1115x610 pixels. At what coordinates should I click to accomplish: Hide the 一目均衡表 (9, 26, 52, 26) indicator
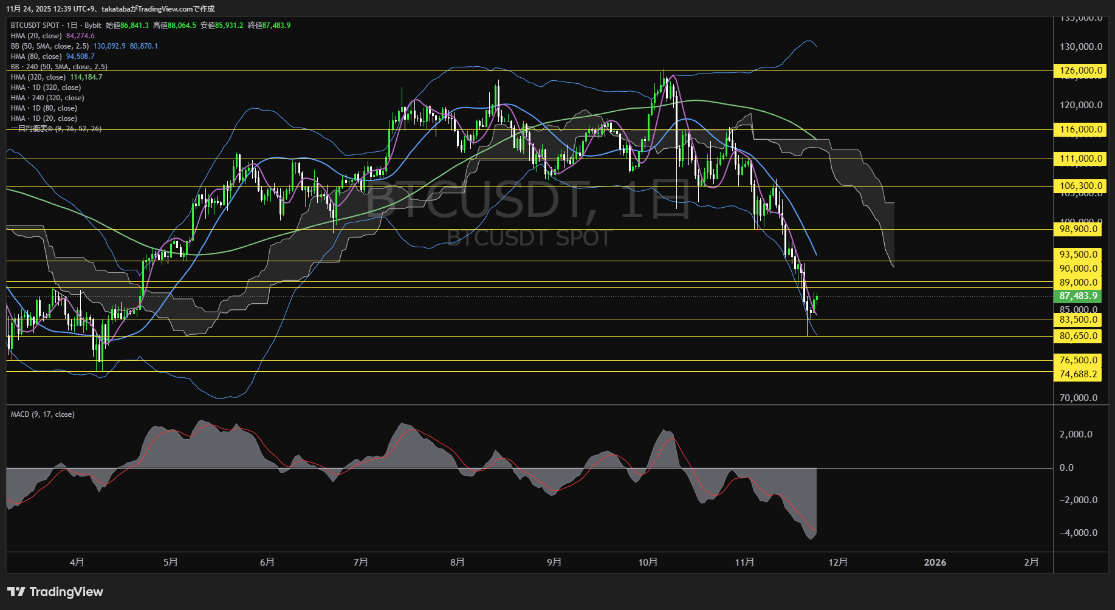pyautogui.click(x=55, y=129)
